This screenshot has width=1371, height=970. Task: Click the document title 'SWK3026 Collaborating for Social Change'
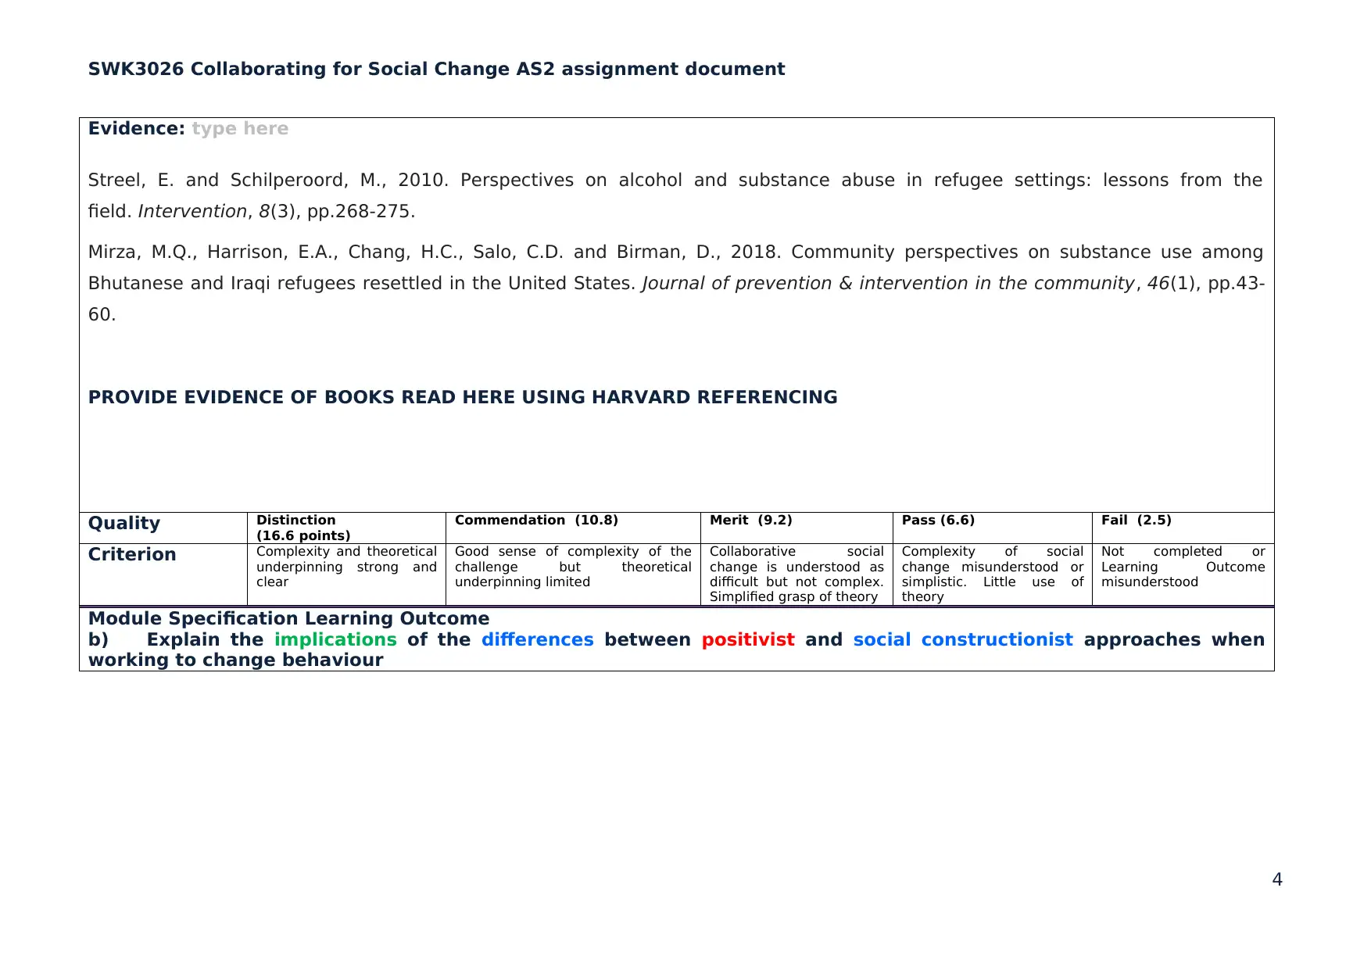436,69
